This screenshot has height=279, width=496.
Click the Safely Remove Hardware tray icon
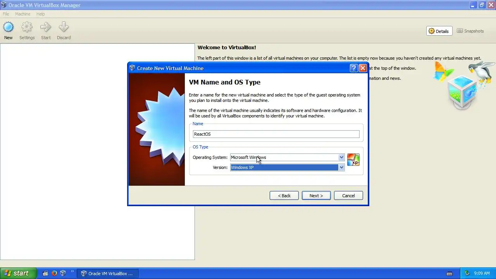[x=467, y=273]
